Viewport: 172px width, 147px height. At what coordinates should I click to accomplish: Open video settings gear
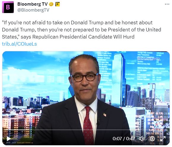(x=152, y=139)
